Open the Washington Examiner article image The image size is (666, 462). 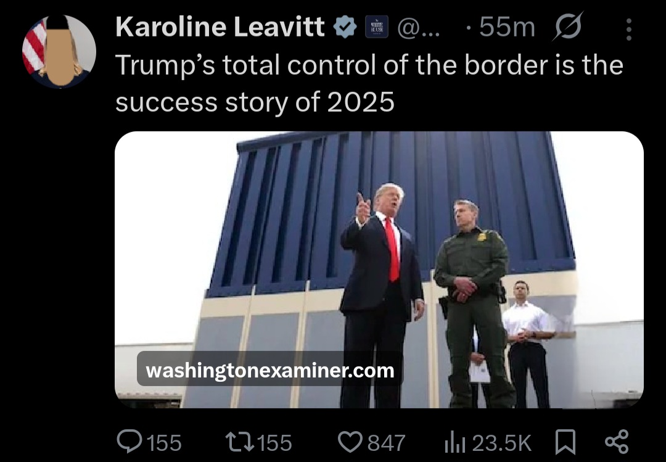[379, 270]
